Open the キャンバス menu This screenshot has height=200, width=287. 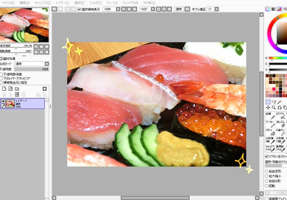(43, 3)
